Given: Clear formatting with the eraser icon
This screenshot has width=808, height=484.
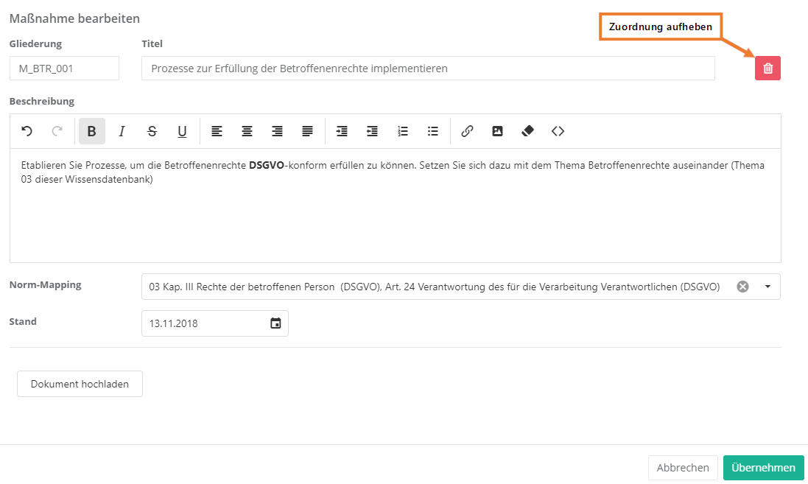Looking at the screenshot, I should pos(527,131).
